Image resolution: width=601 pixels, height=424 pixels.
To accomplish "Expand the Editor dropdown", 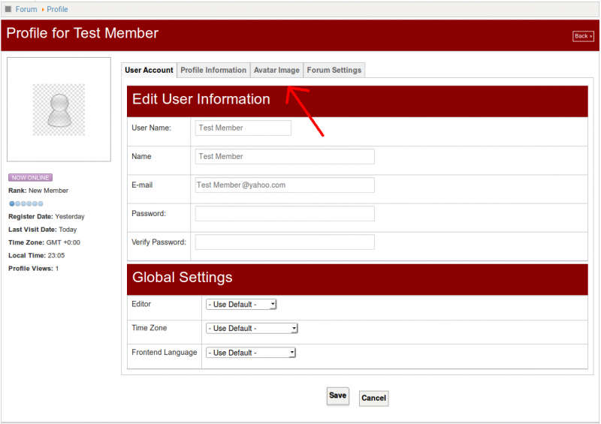I will [x=241, y=305].
